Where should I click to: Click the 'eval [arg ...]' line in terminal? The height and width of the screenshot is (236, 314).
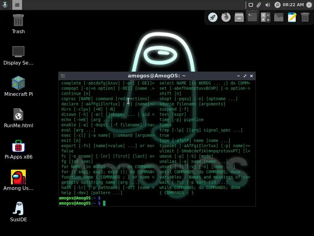pyautogui.click(x=78, y=130)
